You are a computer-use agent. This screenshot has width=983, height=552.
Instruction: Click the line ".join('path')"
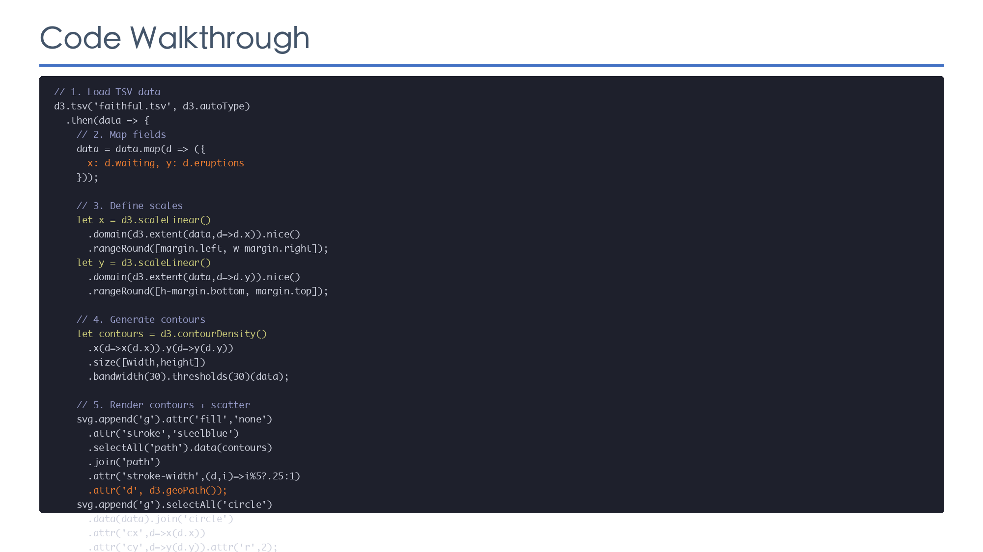(124, 462)
